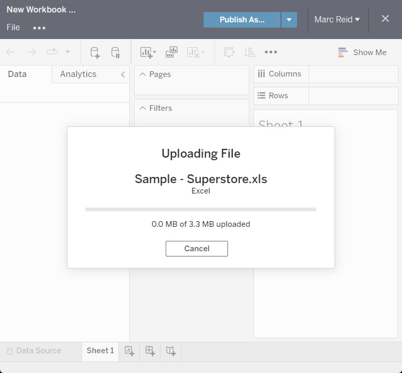Click the undo arrow in the toolbar
The height and width of the screenshot is (373, 402).
tap(10, 52)
